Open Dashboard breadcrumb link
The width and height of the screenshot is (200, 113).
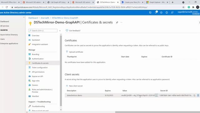[x=33, y=18]
